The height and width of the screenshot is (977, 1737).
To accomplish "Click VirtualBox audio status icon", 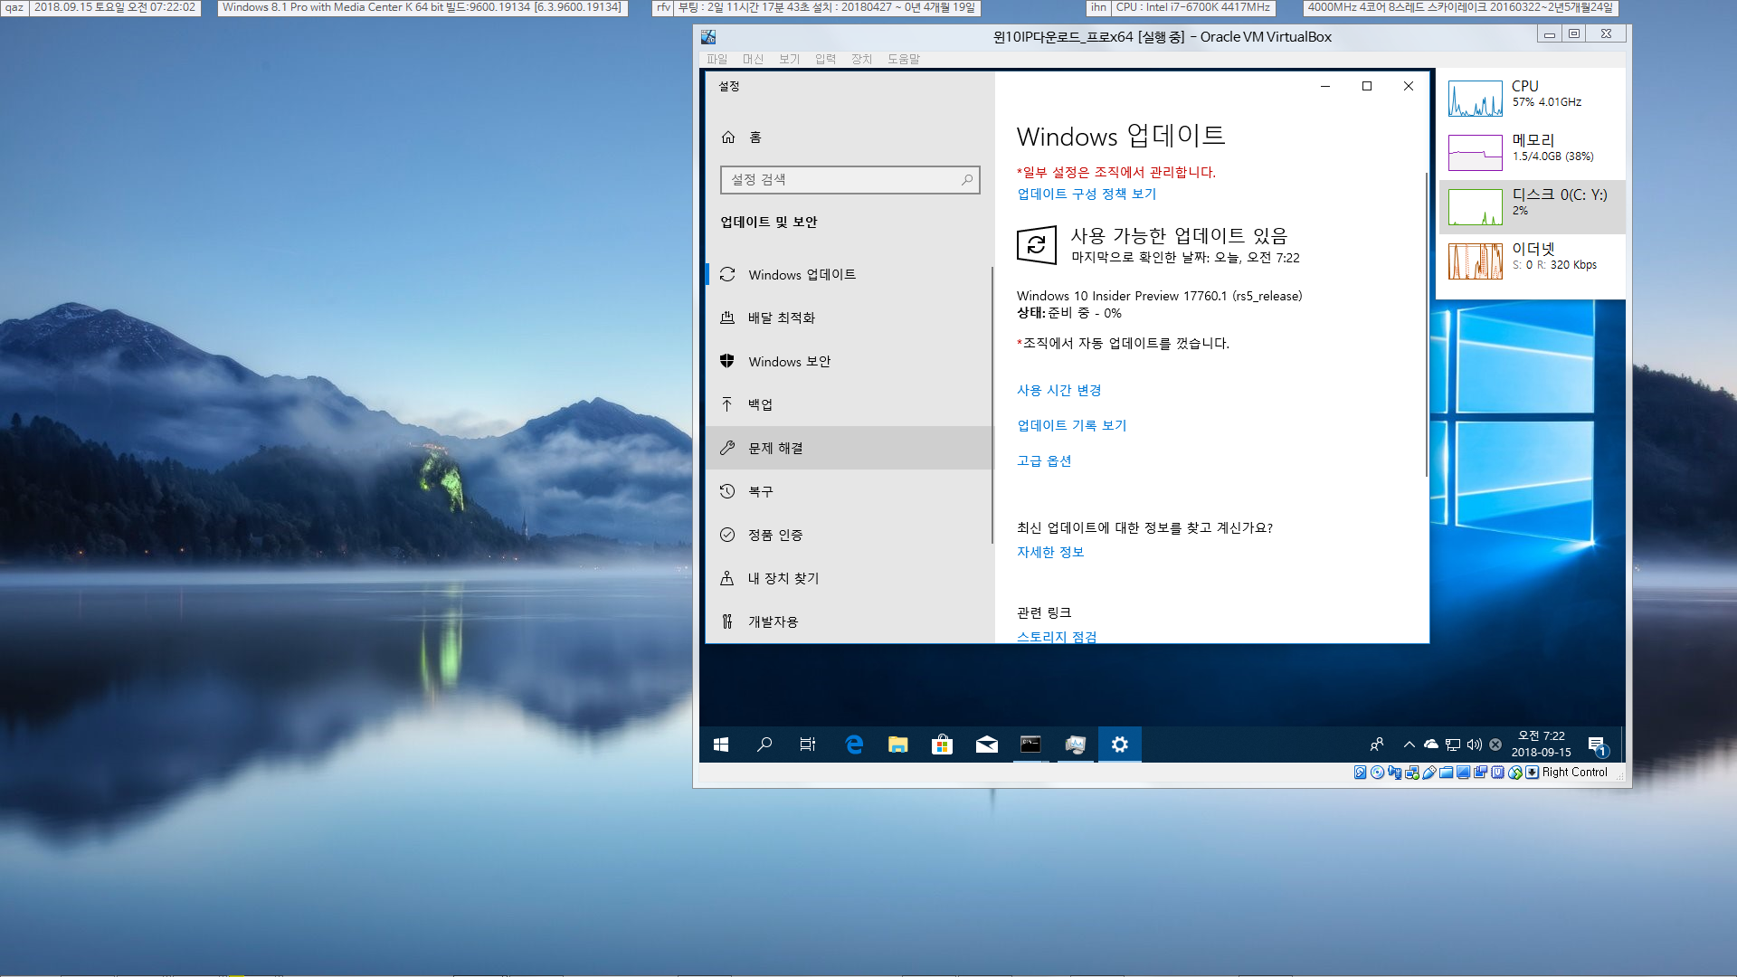I will [1395, 772].
